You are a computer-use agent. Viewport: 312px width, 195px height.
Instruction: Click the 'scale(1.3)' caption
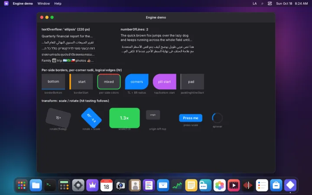coord(124,129)
